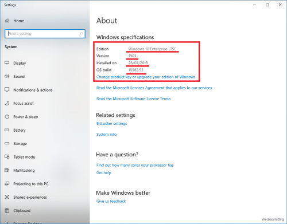This screenshot has width=287, height=224.
Task: Click the OS build value 18362.53
Action: coord(135,70)
